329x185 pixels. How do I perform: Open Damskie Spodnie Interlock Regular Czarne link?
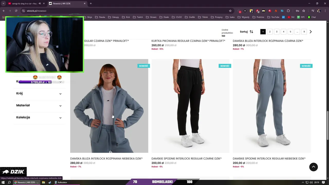(x=186, y=159)
